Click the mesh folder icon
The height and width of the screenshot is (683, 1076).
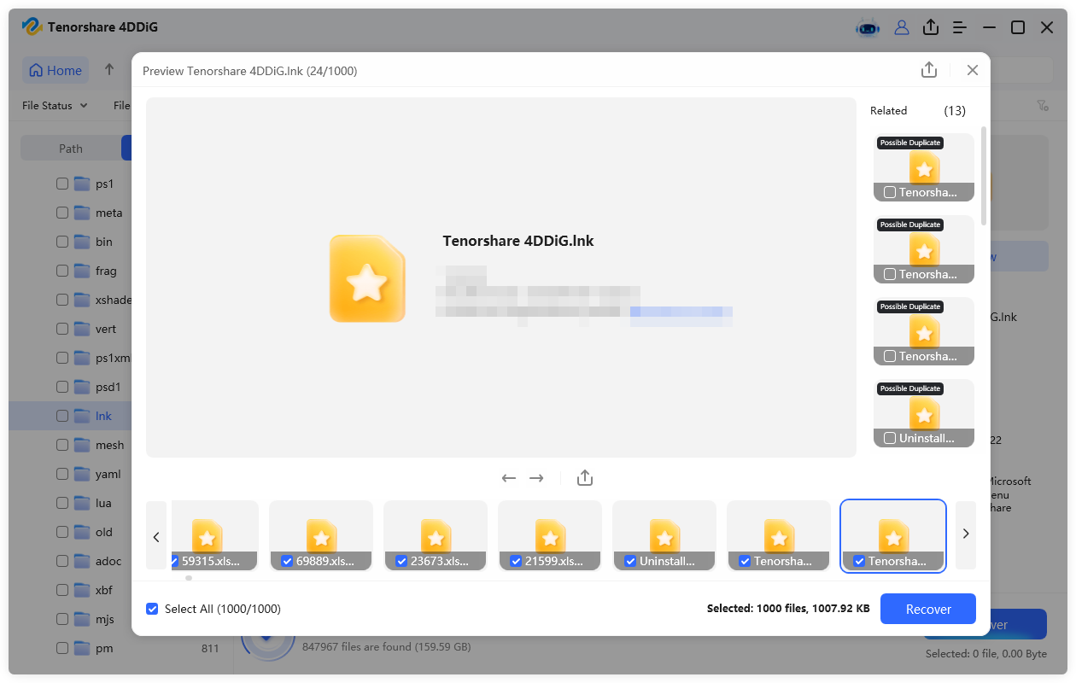tap(82, 445)
